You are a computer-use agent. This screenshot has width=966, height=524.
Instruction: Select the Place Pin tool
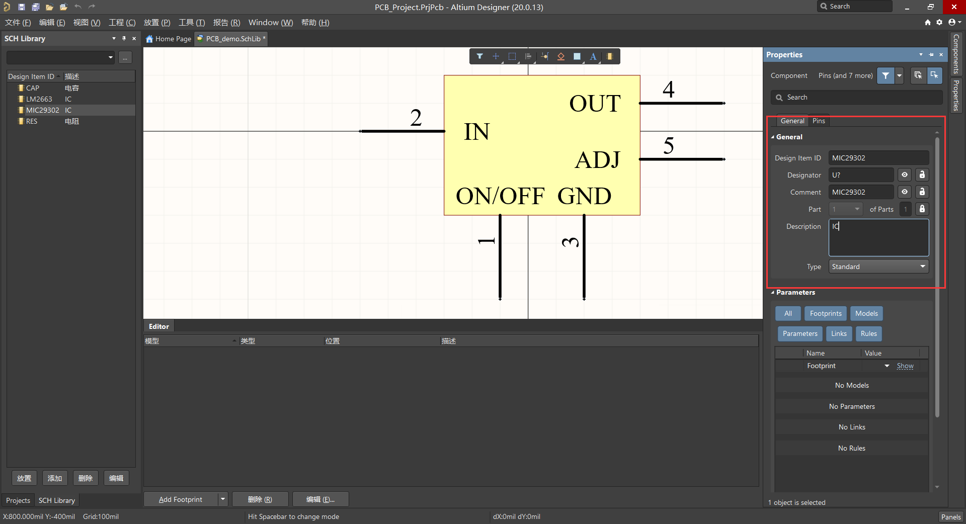pos(544,56)
